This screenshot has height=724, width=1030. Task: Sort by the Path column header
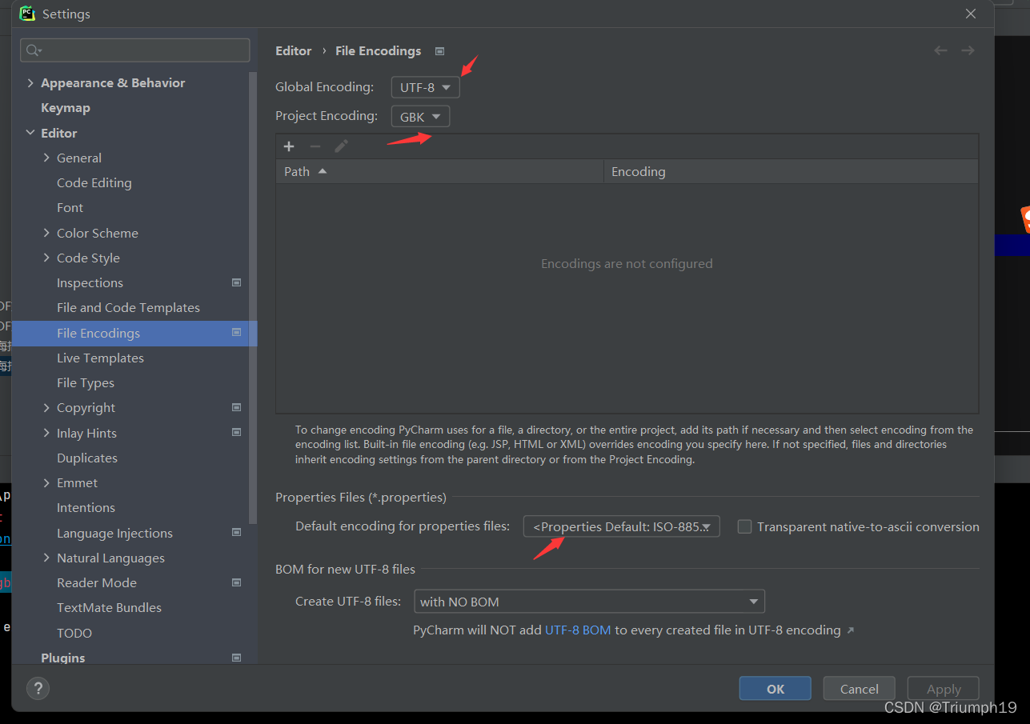pos(439,171)
